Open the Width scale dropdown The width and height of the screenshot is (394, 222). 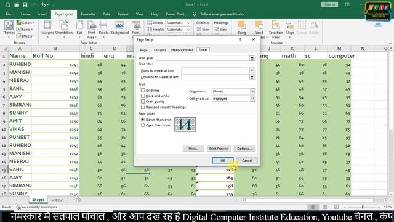(x=188, y=23)
